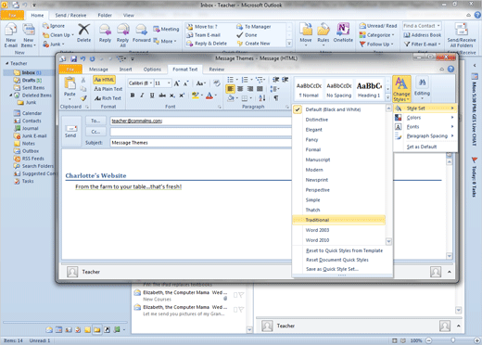Viewport: 482px width, 345px height.
Task: Toggle the Superscript formatting button
Action: click(182, 96)
